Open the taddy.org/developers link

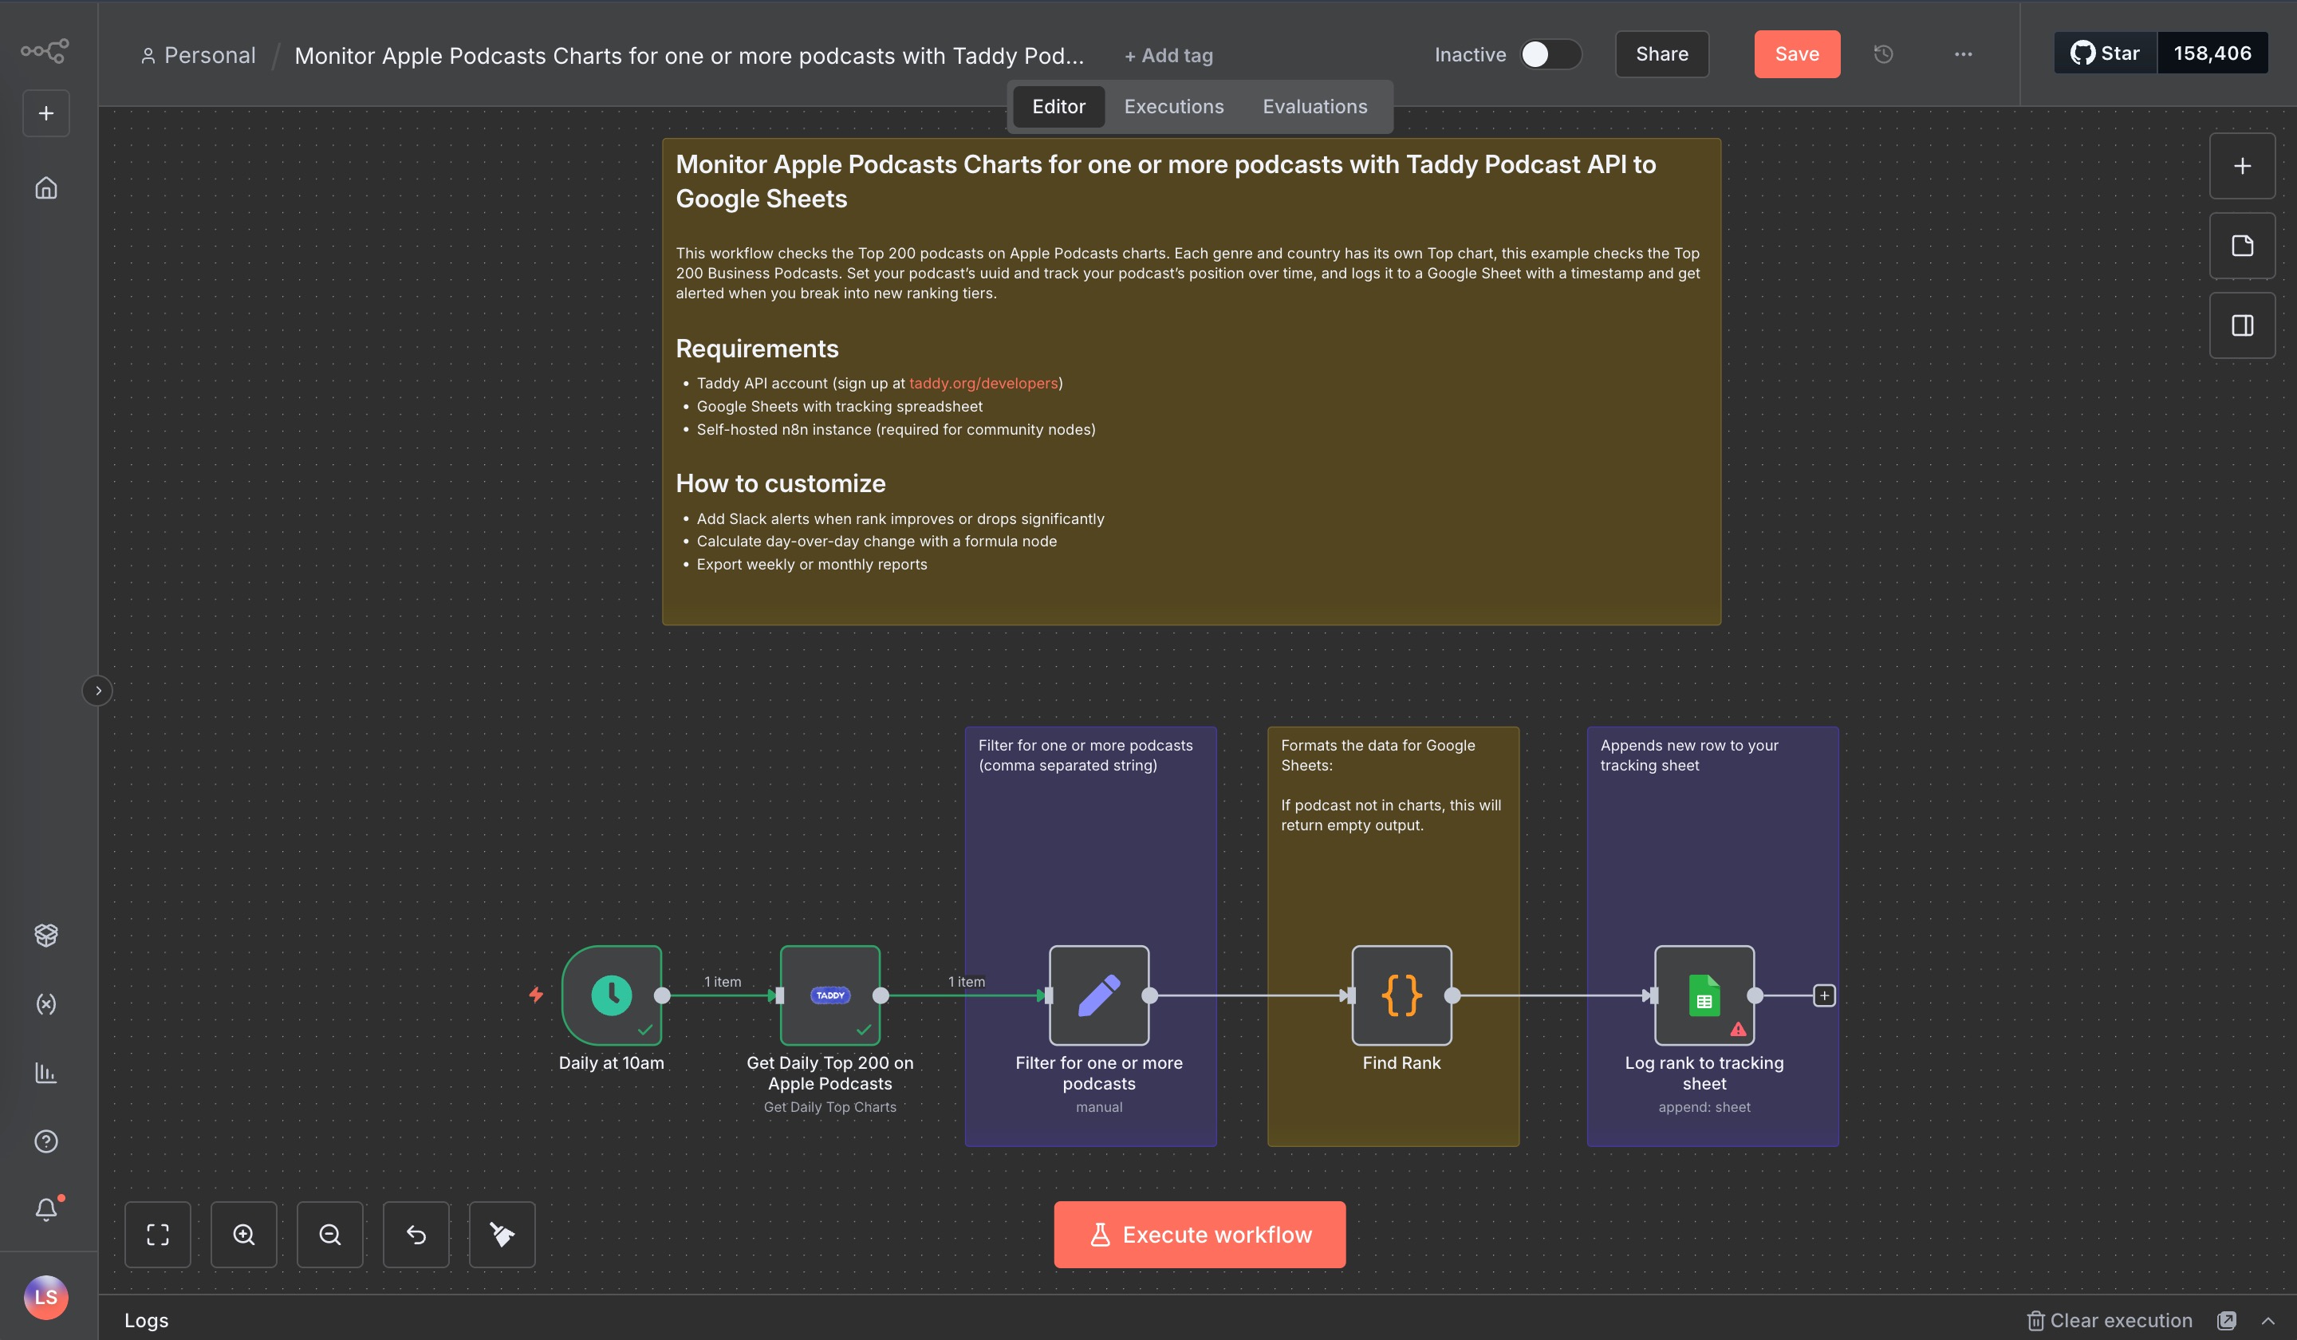coord(983,383)
